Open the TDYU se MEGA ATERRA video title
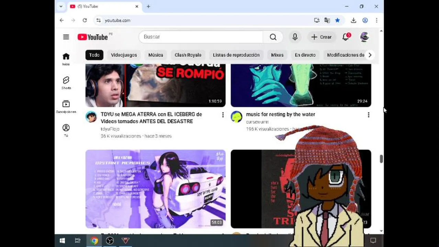439x247 pixels. [151, 118]
